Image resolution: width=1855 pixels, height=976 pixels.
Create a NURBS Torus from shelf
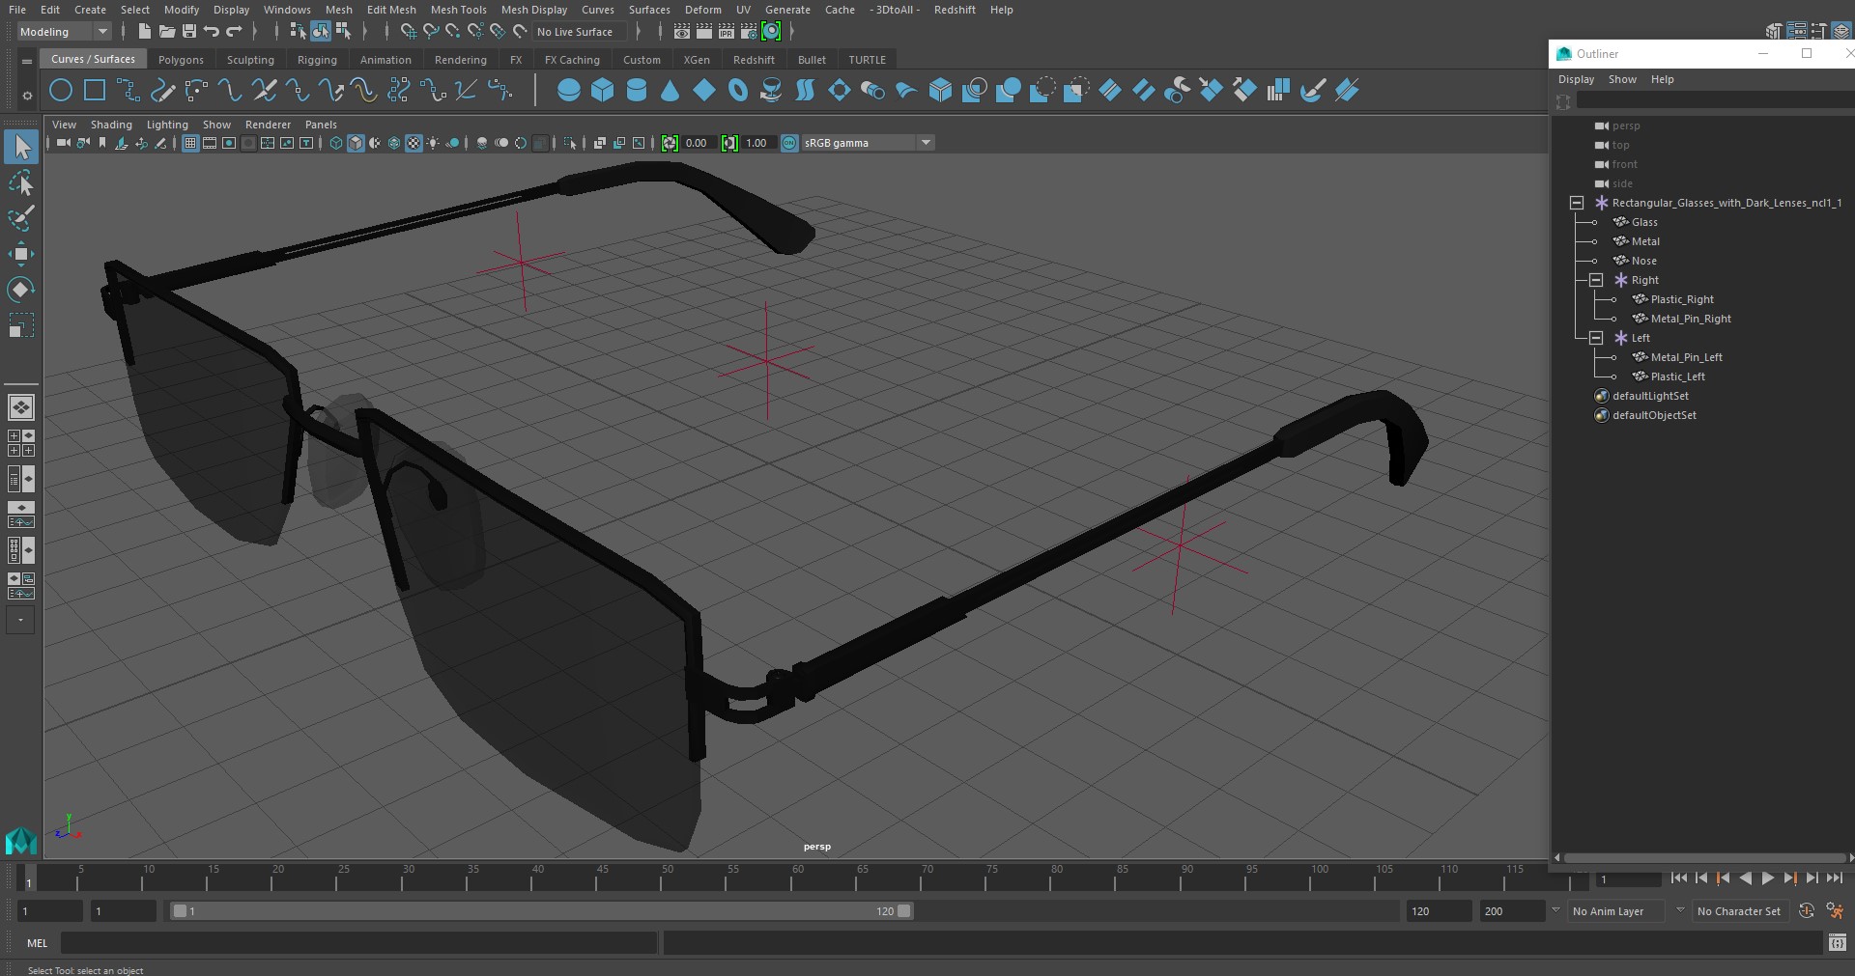pos(738,91)
